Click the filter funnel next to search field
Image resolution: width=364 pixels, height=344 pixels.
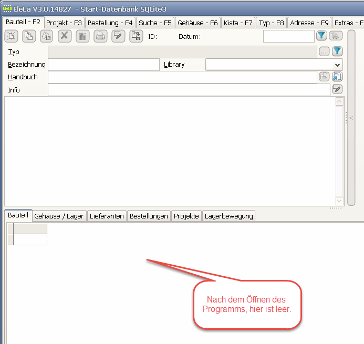tap(321, 36)
